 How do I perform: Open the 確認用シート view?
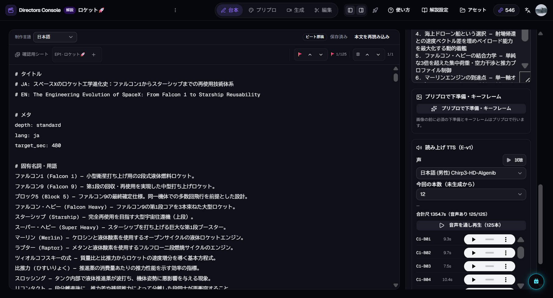pos(32,54)
